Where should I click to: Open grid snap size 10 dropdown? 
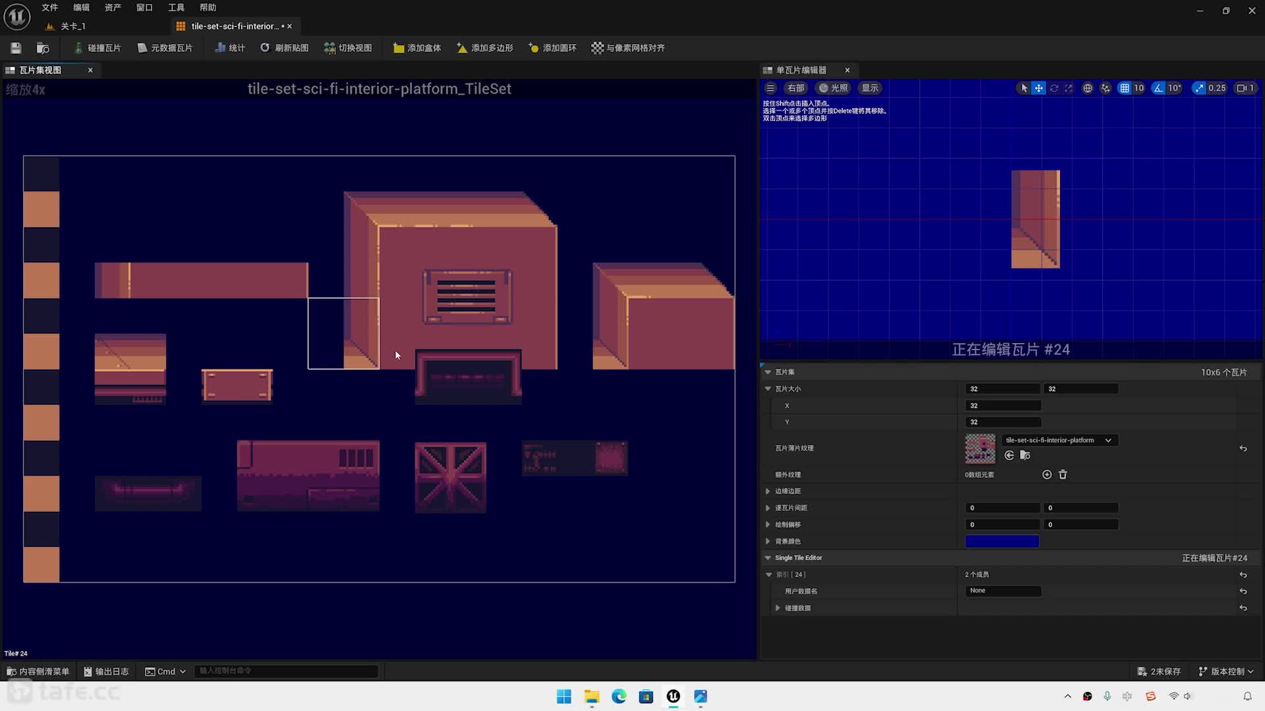tap(1139, 88)
